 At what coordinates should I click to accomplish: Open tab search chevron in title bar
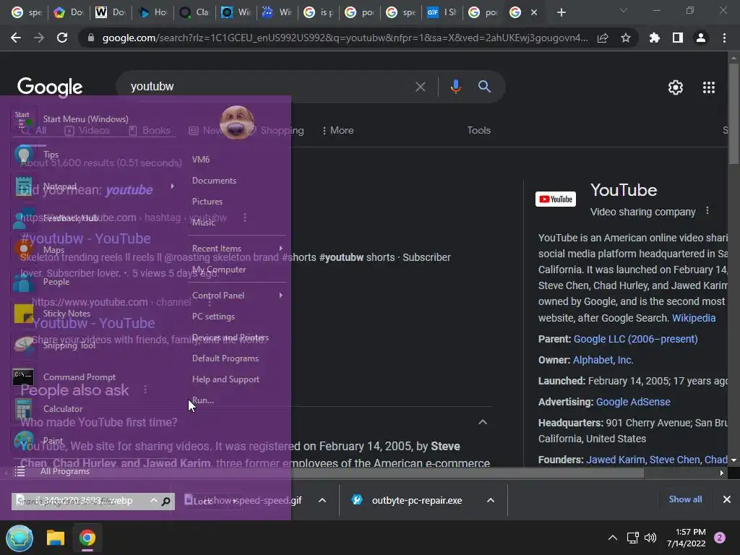click(624, 10)
